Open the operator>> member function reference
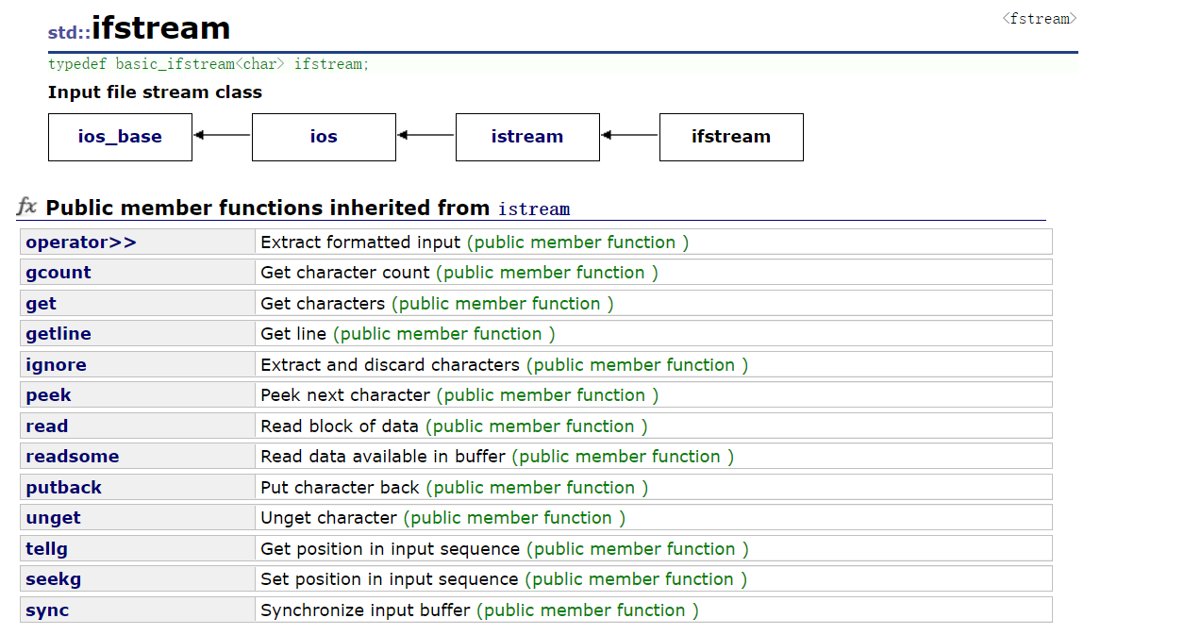 [x=80, y=242]
